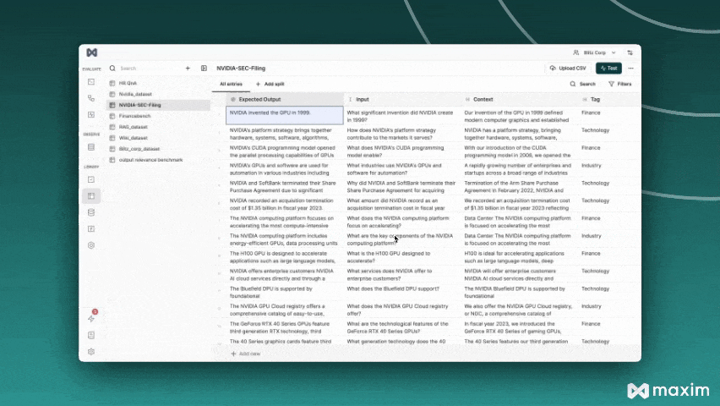Open the circular target icon in sidebar
This screenshot has height=406, width=720.
(91, 245)
